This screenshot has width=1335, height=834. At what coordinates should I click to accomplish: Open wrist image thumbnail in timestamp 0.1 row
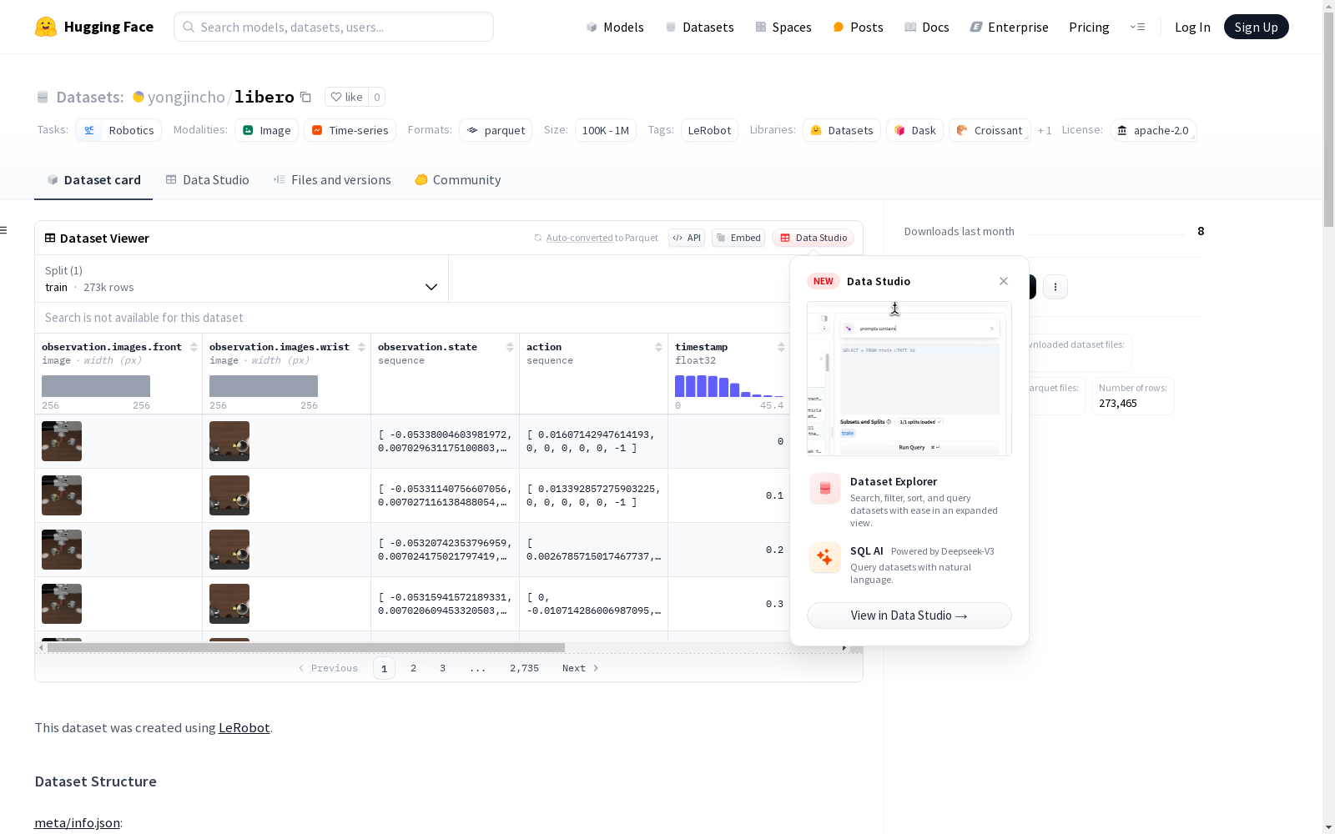229,495
